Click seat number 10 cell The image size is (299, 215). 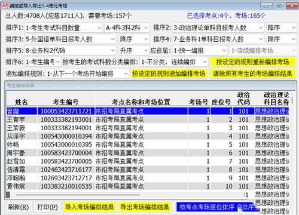click(221, 186)
